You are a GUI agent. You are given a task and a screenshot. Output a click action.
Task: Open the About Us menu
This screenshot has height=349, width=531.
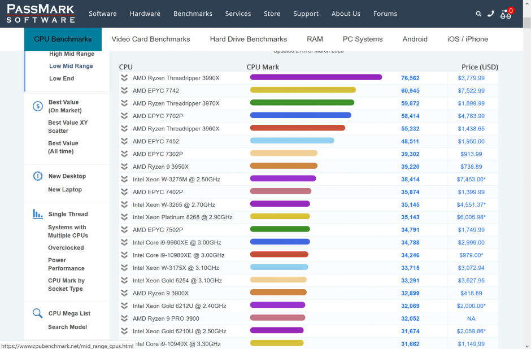pos(346,14)
